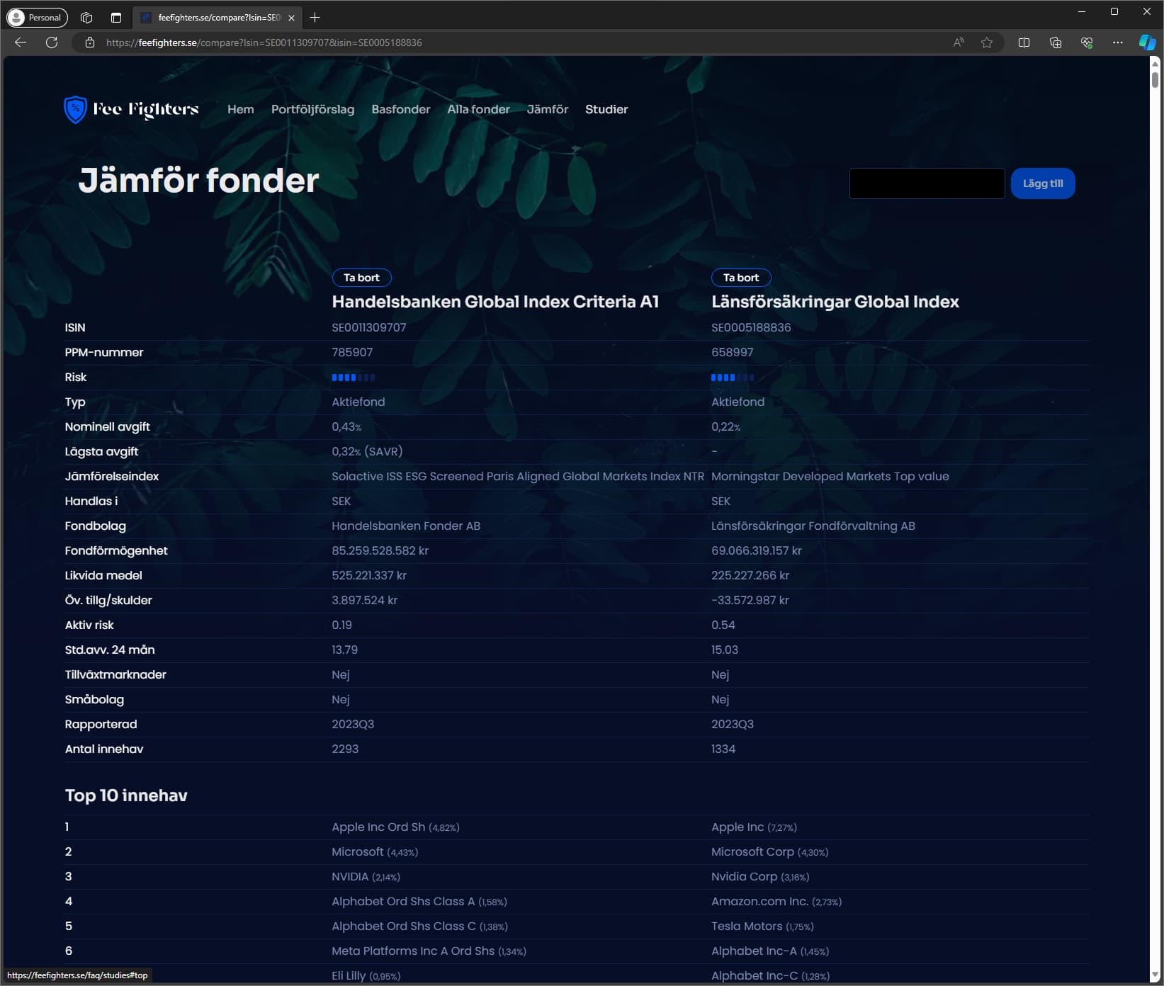This screenshot has height=986, width=1164.
Task: Open the Personal profile button
Action: tap(37, 18)
